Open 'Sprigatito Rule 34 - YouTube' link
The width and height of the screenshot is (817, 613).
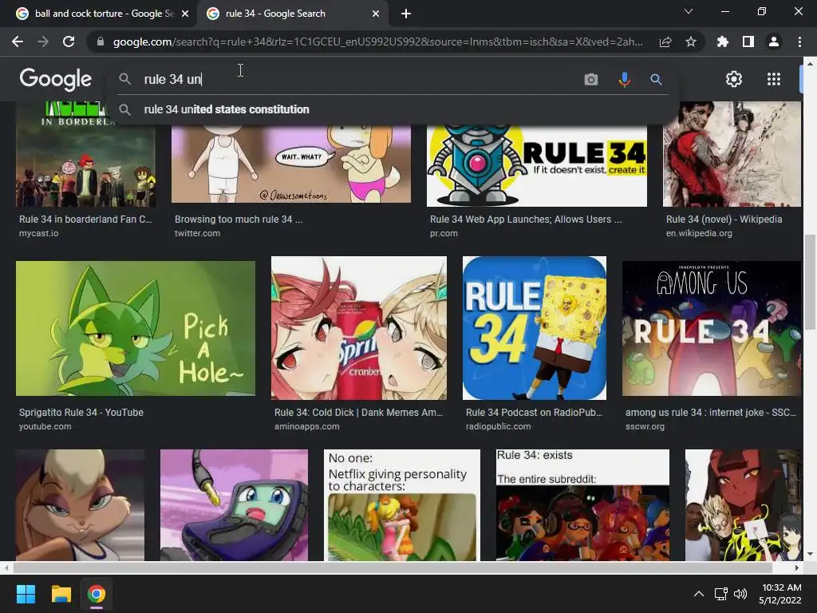click(81, 413)
